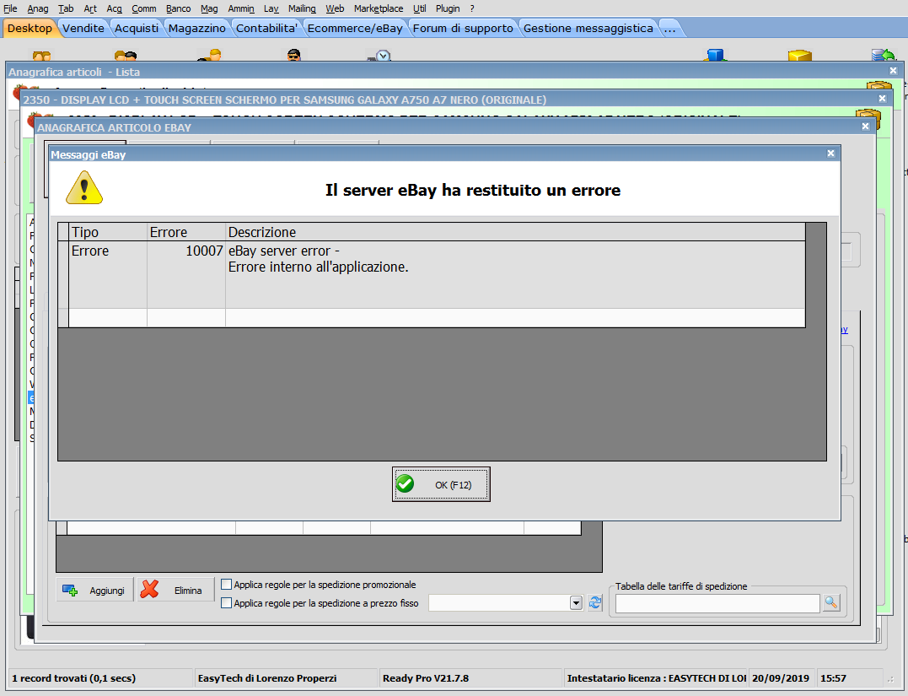This screenshot has width=908, height=696.
Task: Open the File menu
Action: tap(10, 8)
